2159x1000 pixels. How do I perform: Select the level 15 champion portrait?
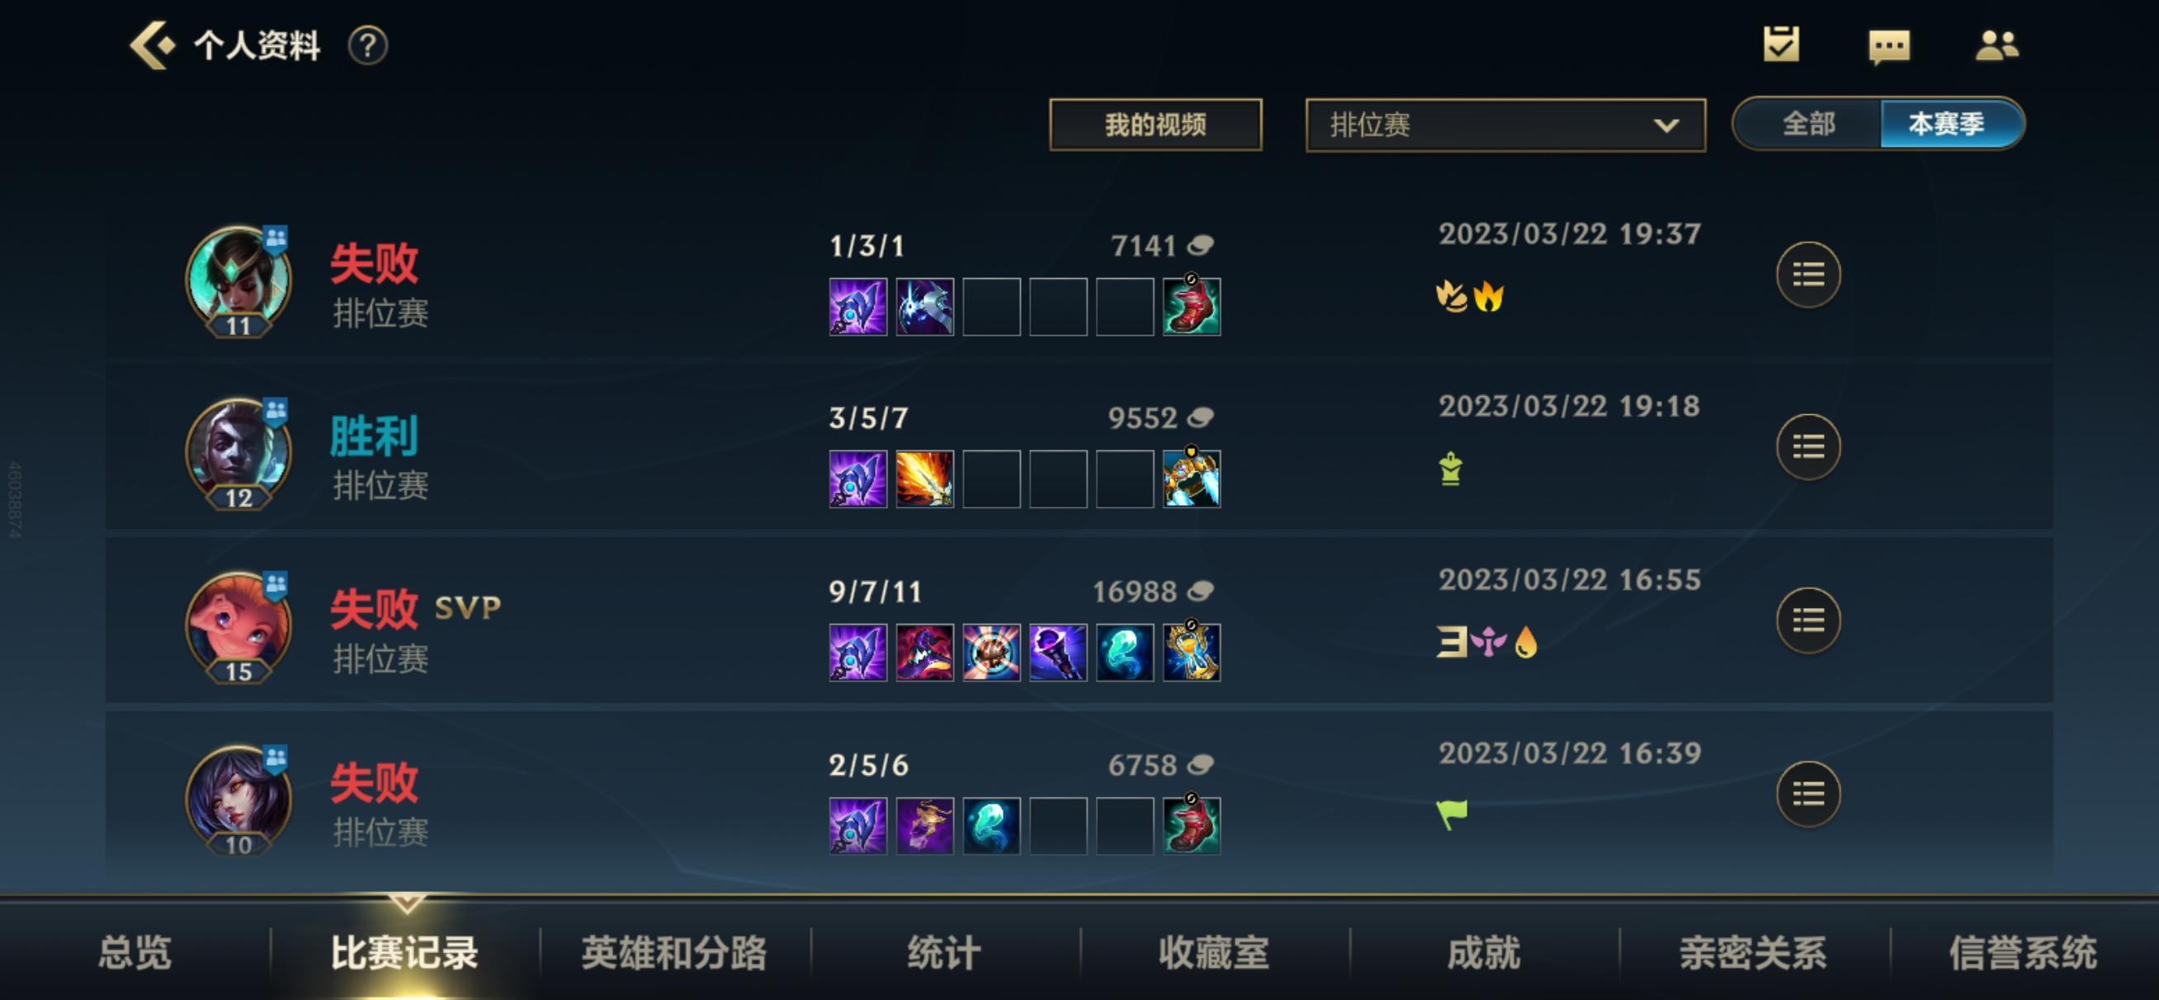tap(238, 626)
